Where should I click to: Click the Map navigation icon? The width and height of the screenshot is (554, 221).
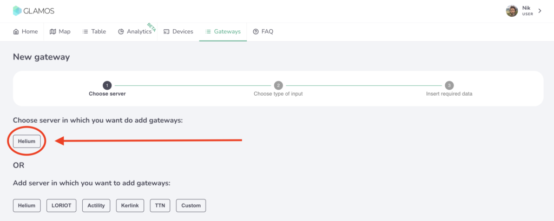point(52,31)
